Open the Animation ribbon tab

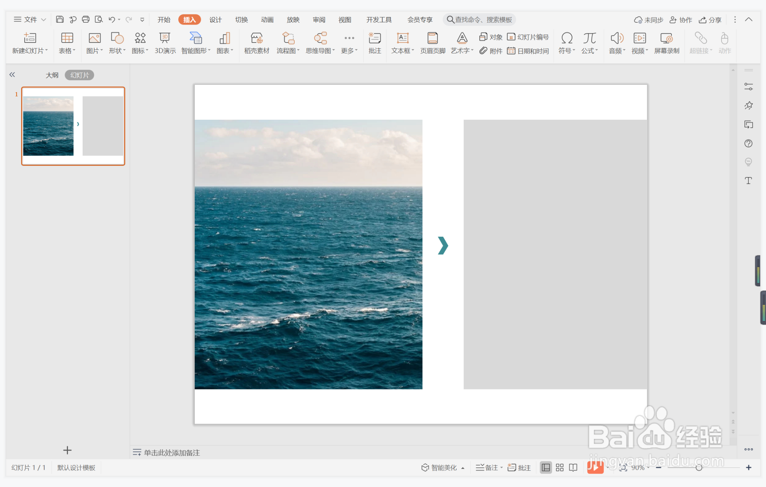click(267, 20)
